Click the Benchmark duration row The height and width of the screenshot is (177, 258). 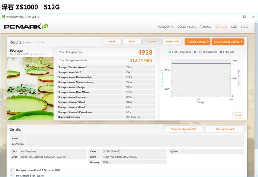[x=106, y=117]
